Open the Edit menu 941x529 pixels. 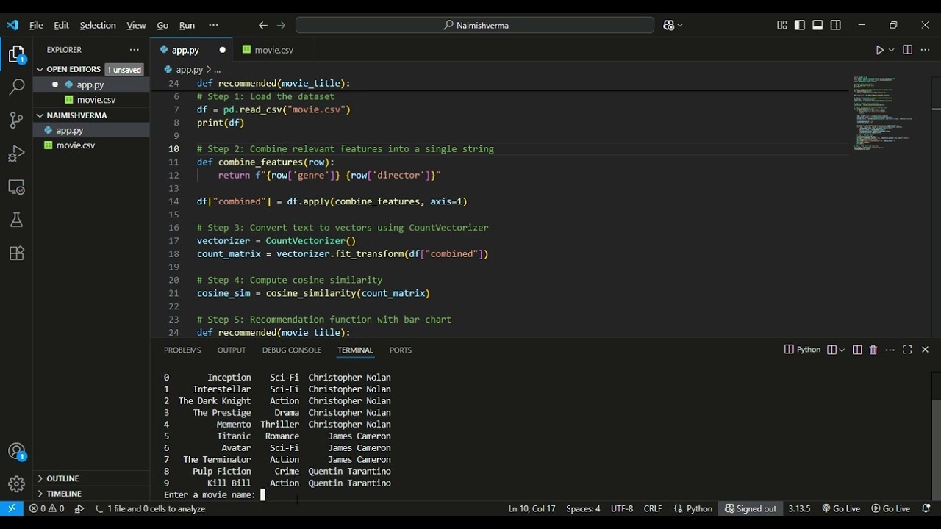61,25
